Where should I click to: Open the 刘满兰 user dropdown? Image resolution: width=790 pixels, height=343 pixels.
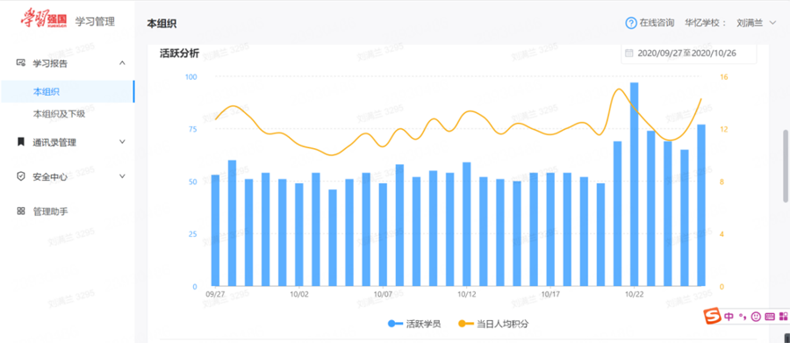tap(757, 23)
